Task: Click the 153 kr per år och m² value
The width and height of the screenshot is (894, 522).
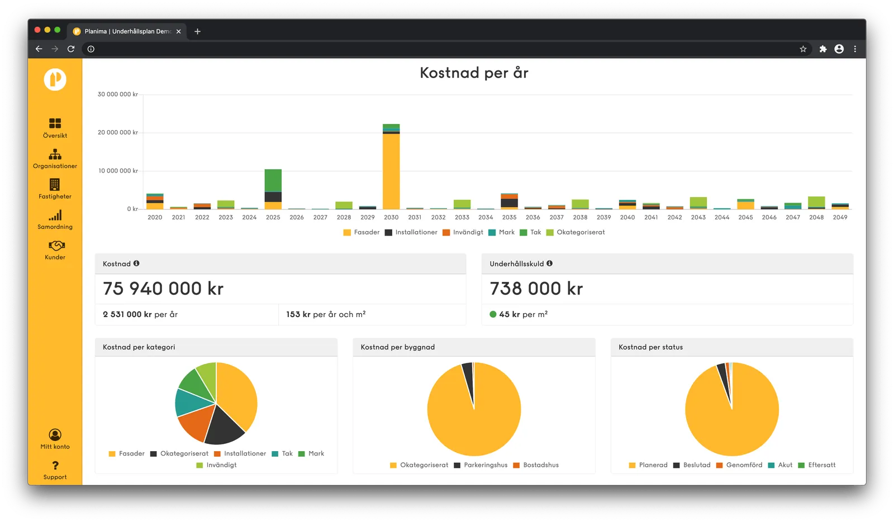Action: pyautogui.click(x=326, y=314)
